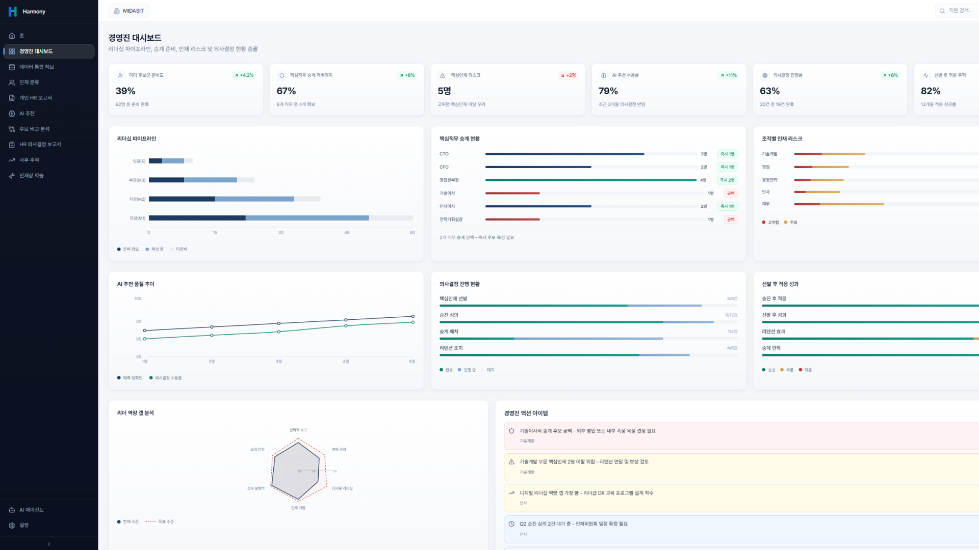
Task: Select 경영진 대시보드 in the sidebar
Action: point(49,51)
